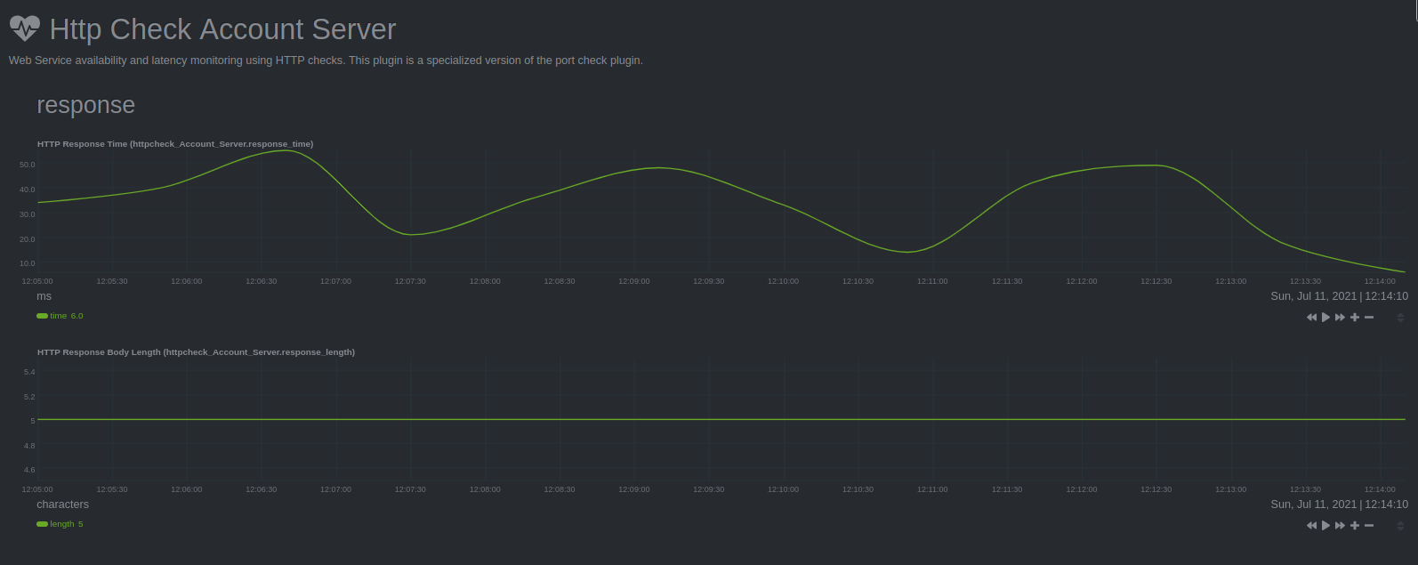The image size is (1418, 565).
Task: Zoom out on the HTTP Response Time chart
Action: [1369, 318]
